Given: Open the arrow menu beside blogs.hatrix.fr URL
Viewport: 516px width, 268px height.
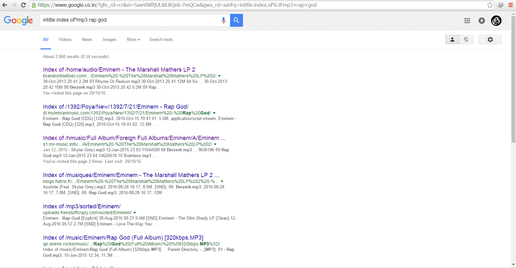Looking at the screenshot, I should (222, 182).
